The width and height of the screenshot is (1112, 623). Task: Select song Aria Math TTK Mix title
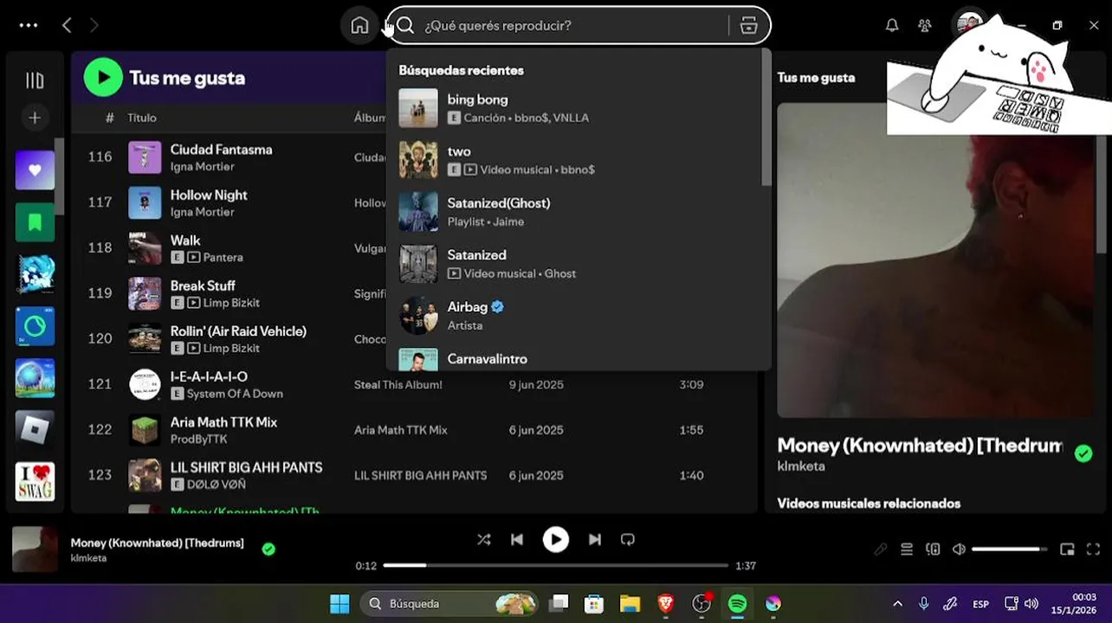[x=223, y=422]
